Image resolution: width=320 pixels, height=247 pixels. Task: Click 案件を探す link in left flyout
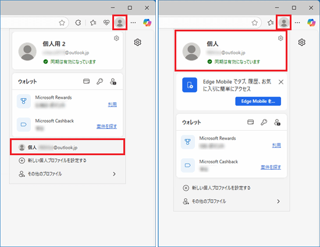point(106,126)
